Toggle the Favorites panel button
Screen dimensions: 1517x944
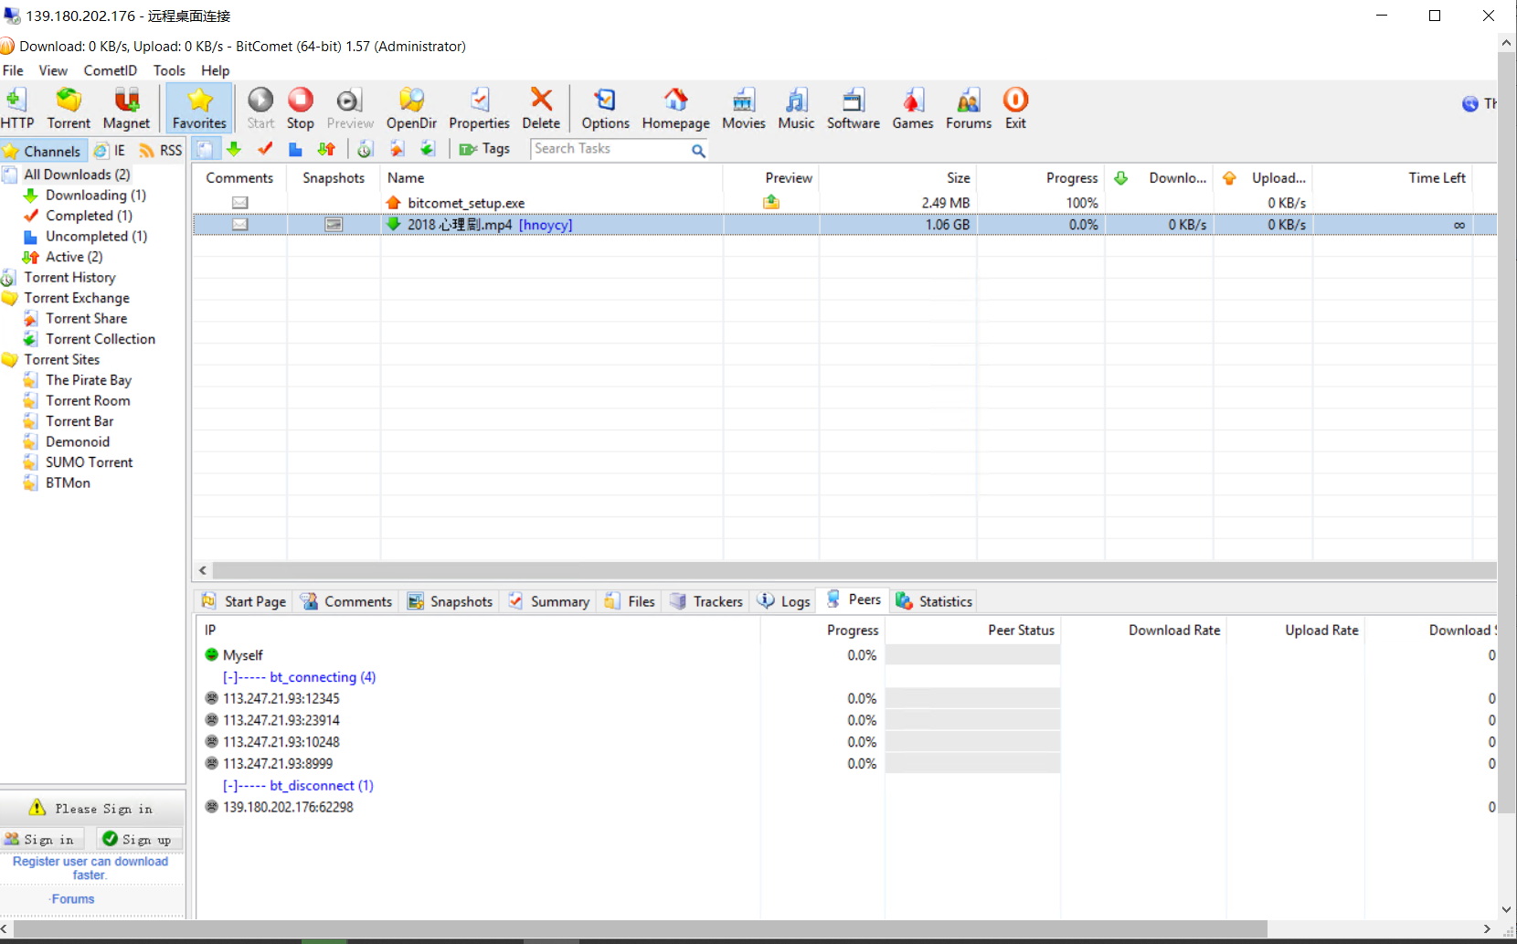tap(199, 109)
